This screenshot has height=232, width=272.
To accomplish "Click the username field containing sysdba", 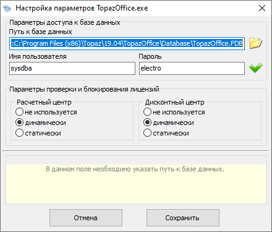I will click(x=72, y=68).
